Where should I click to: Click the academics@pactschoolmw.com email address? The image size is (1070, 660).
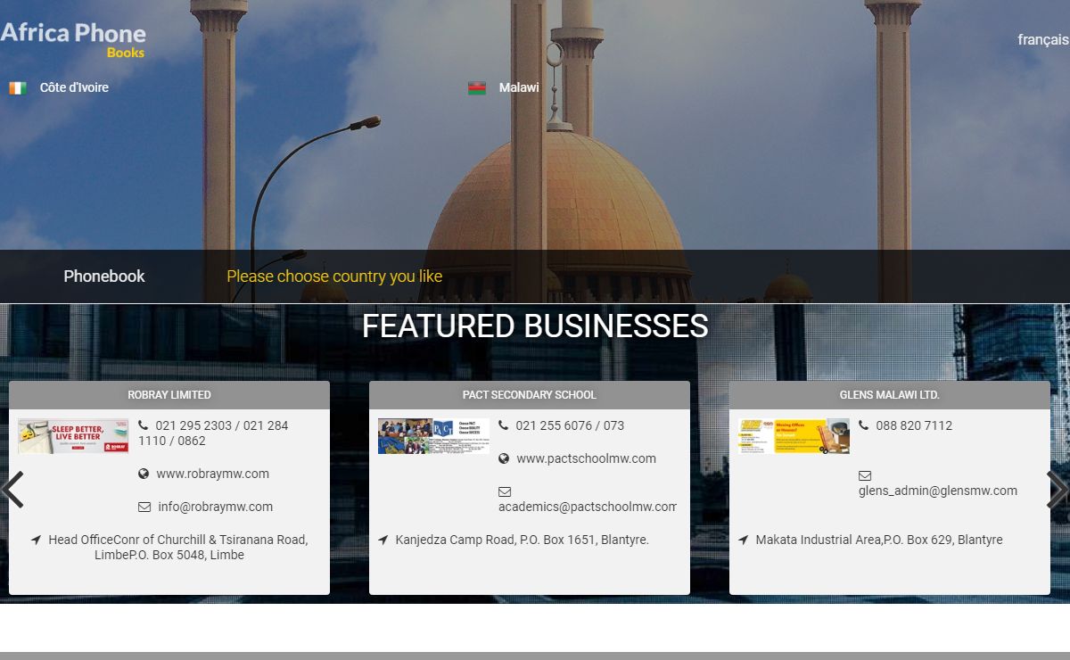(588, 507)
